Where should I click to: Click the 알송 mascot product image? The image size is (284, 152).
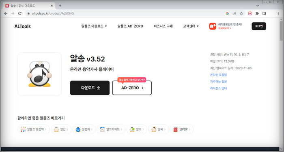tap(39, 74)
